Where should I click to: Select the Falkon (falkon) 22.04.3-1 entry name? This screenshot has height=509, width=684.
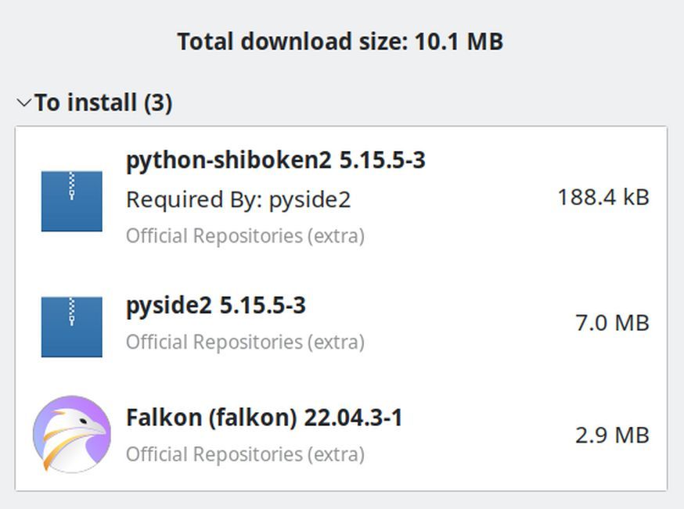pos(213,418)
